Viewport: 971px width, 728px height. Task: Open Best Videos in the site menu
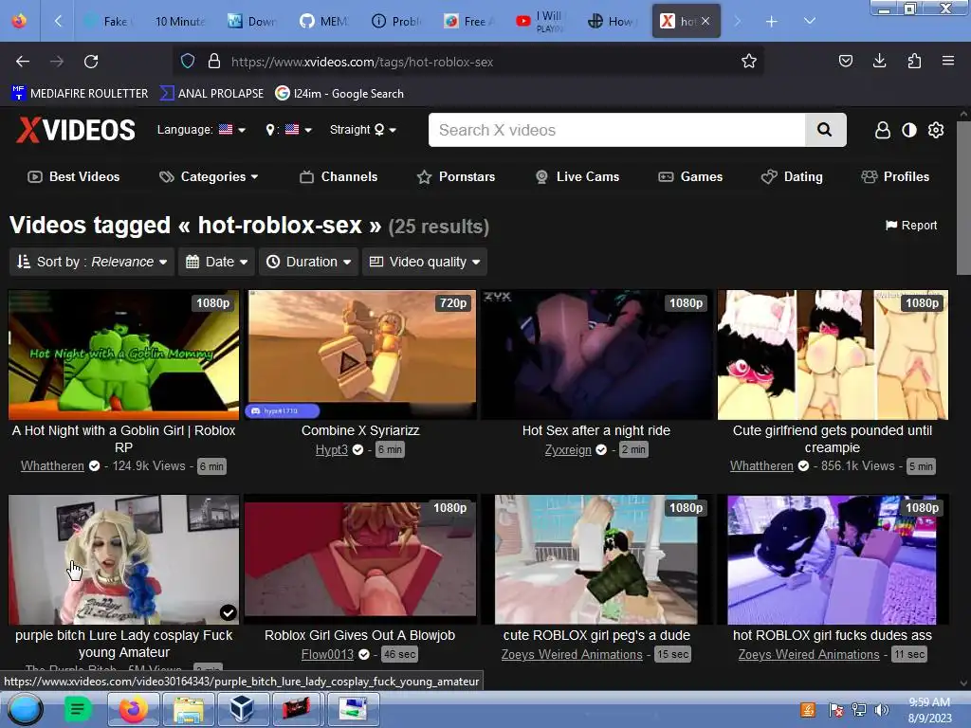click(74, 177)
